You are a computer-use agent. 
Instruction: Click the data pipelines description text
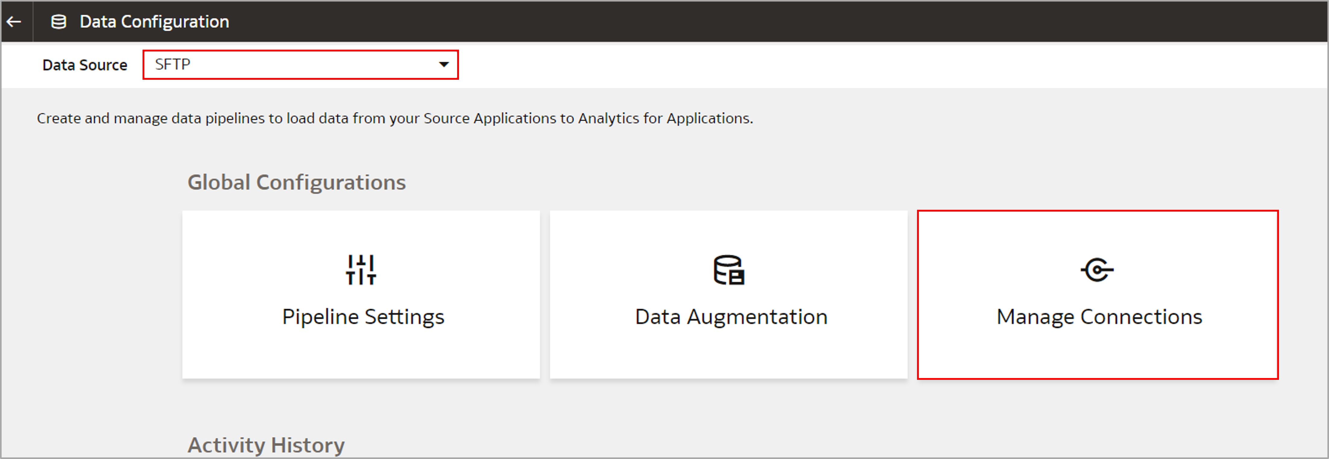(395, 119)
